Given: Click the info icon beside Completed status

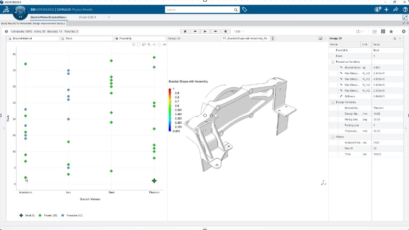Looking at the screenshot, I should (x=6, y=32).
